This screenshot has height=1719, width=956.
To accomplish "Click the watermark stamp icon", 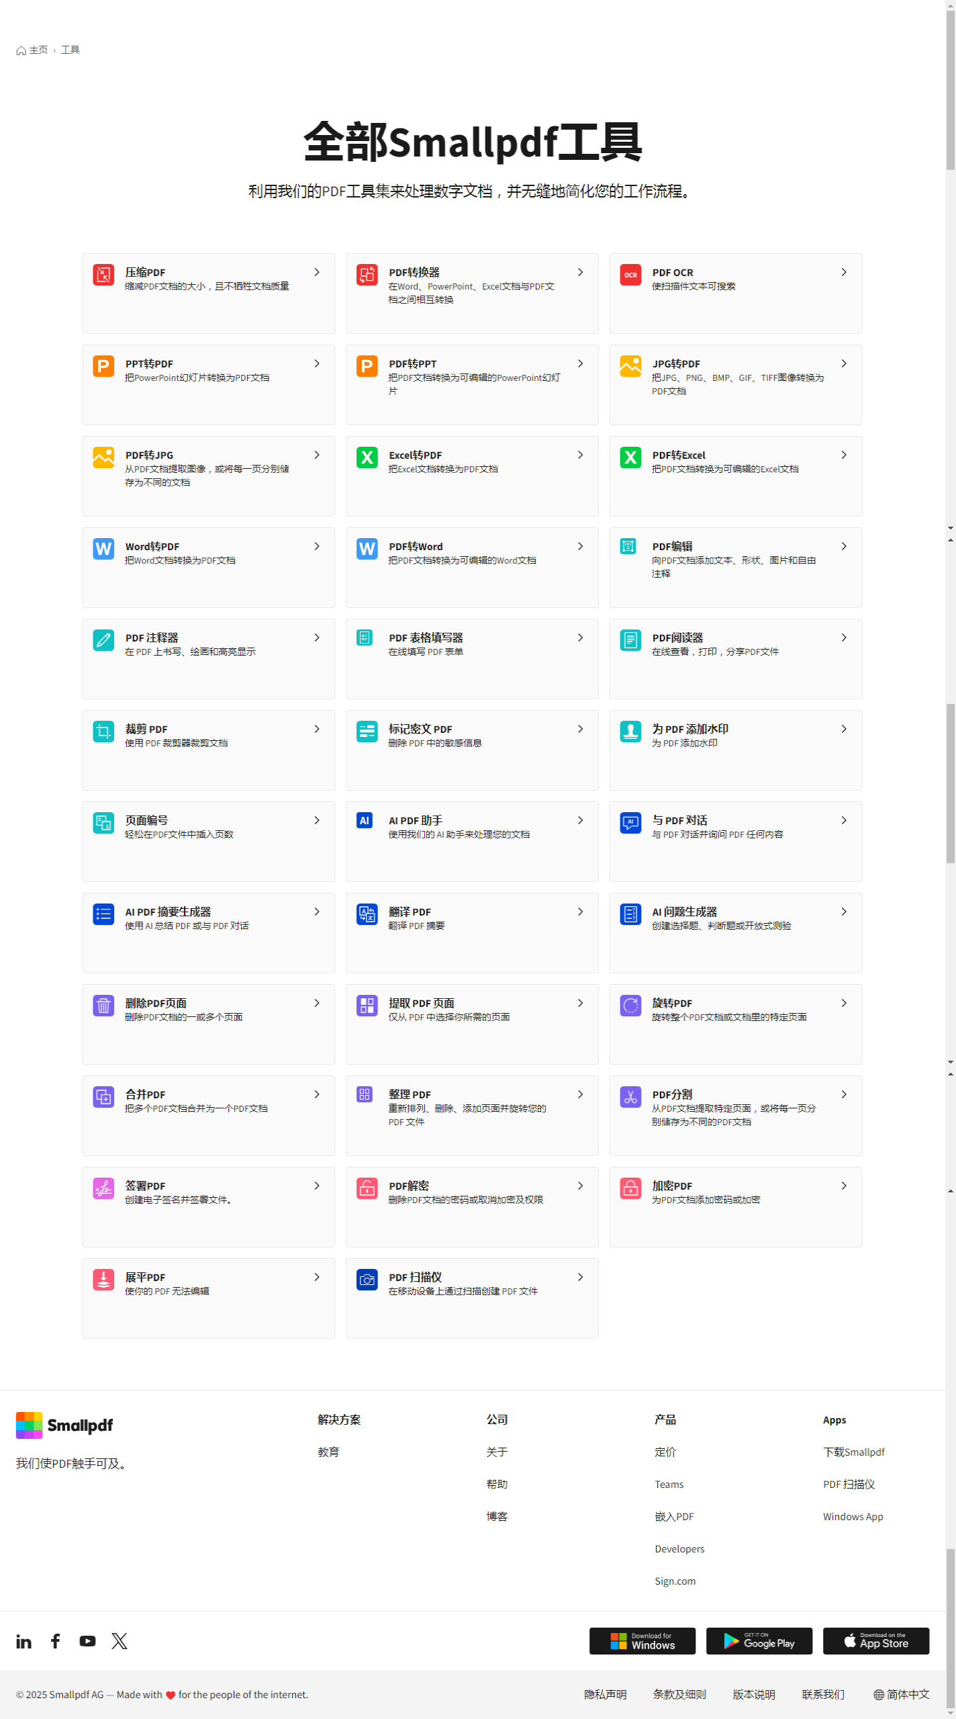I will point(630,732).
